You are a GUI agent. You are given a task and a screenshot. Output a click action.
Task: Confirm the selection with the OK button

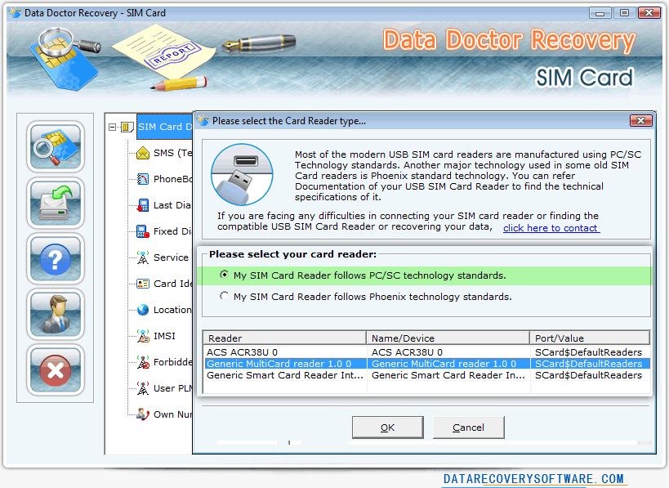tap(387, 428)
